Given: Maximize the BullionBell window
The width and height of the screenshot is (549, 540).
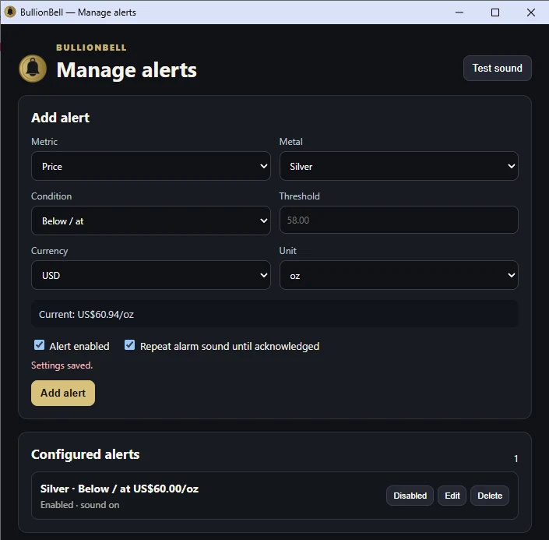Looking at the screenshot, I should click(495, 12).
